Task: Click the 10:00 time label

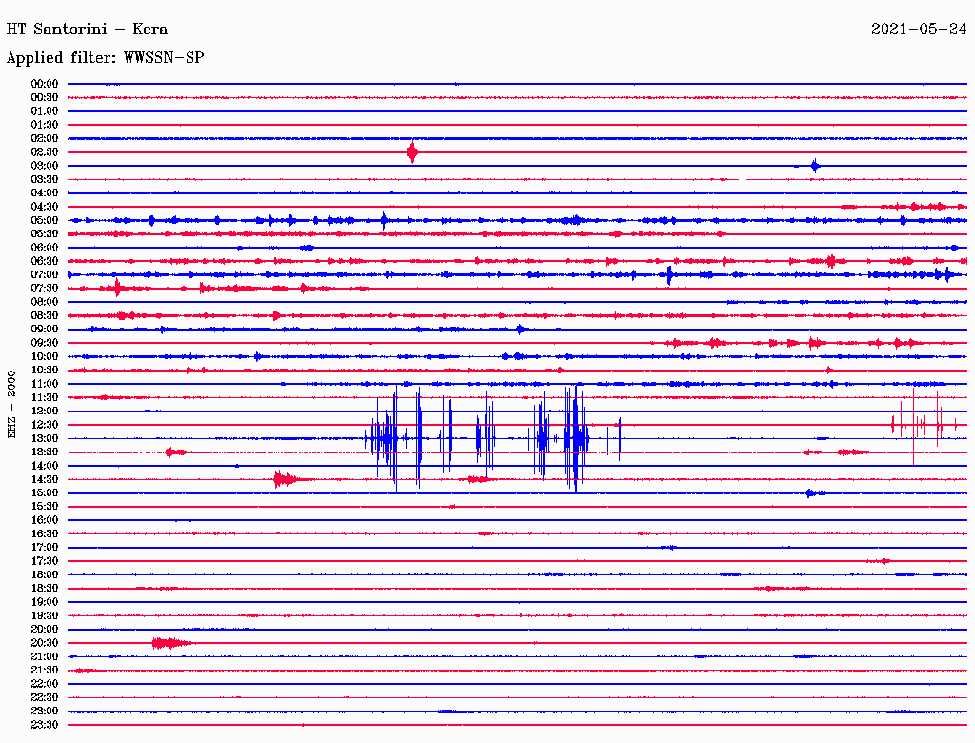Action: [45, 356]
